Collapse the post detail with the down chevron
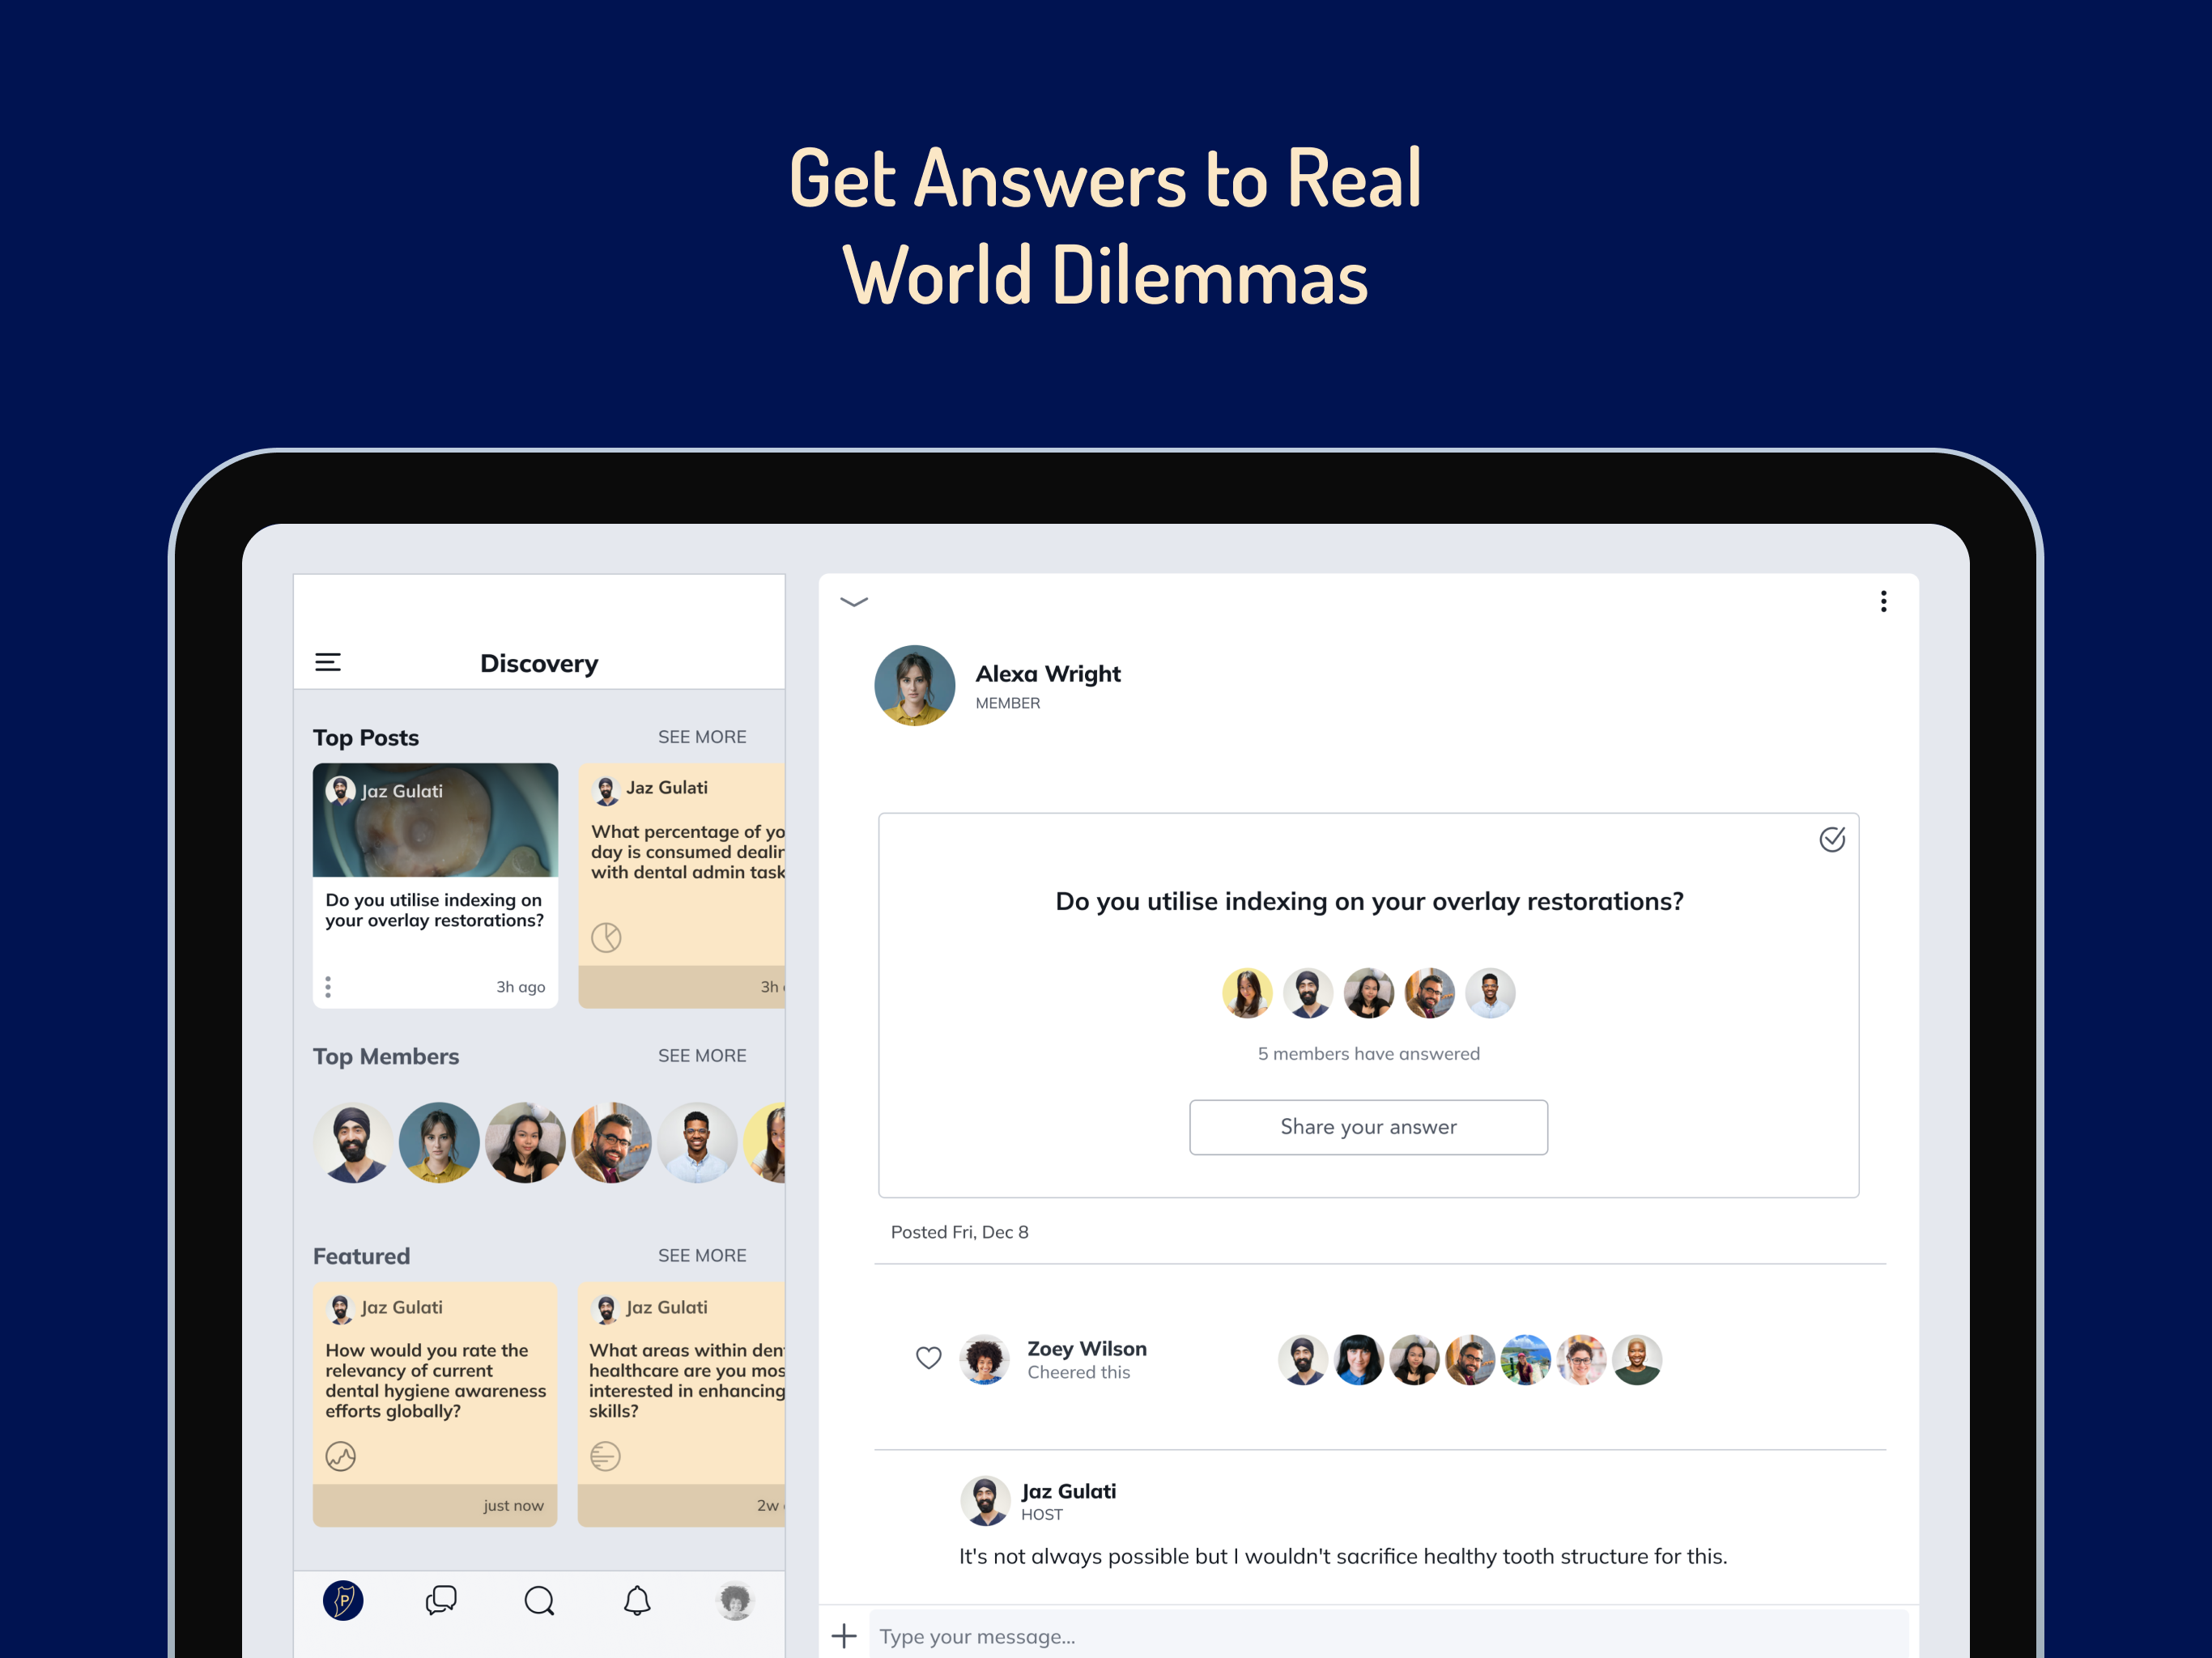2212x1658 pixels. tap(853, 601)
